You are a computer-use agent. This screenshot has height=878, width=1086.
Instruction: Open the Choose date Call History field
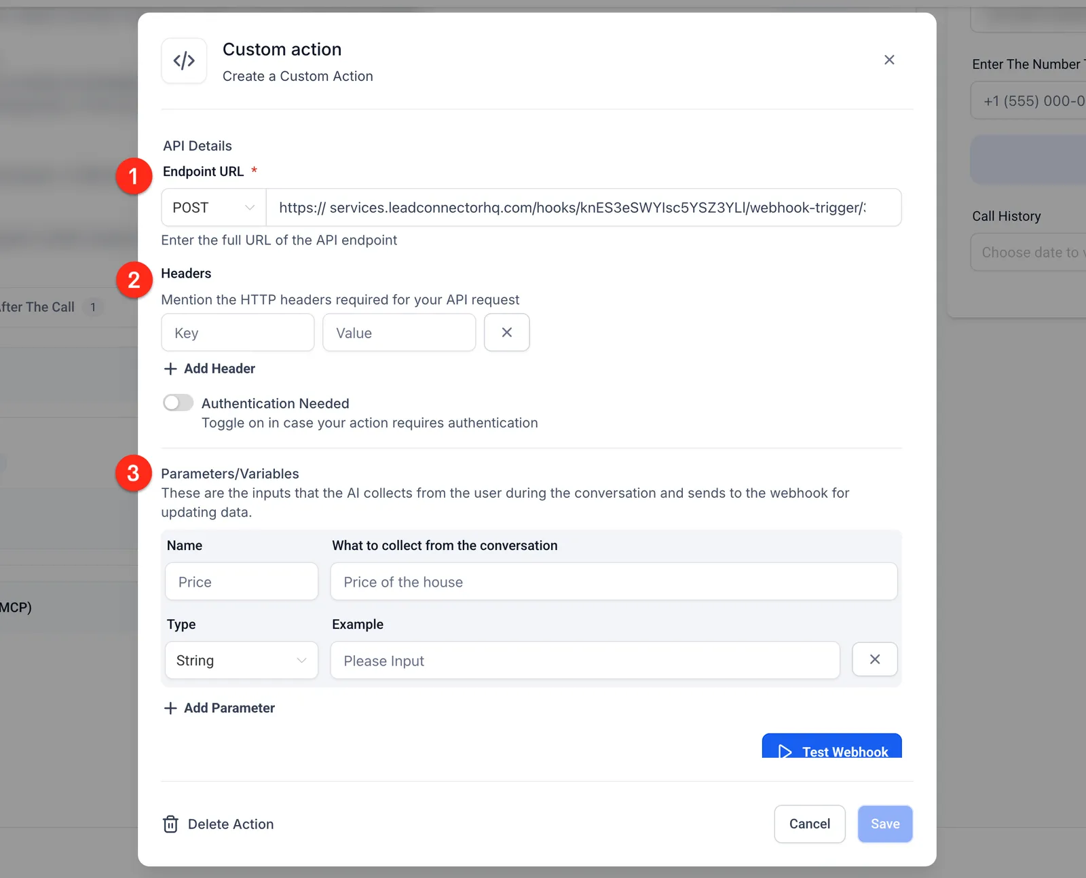click(1028, 253)
